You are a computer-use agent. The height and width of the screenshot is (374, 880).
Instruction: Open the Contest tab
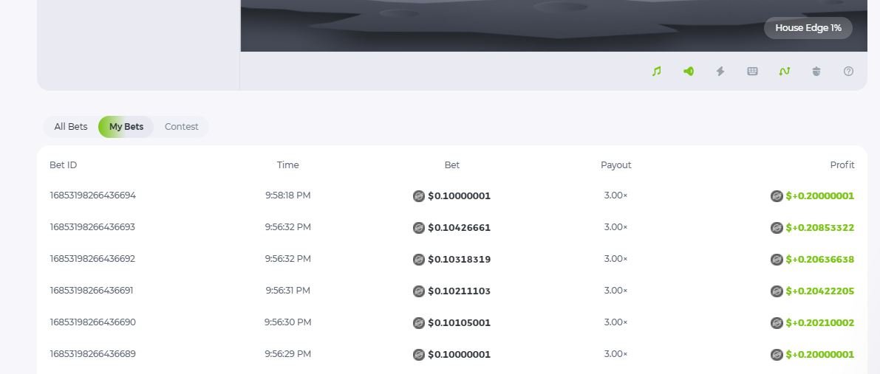coord(181,127)
